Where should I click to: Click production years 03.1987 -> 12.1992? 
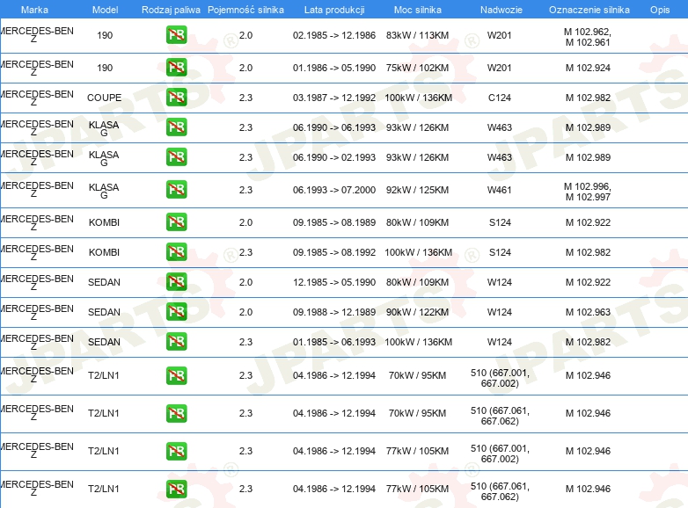point(334,98)
